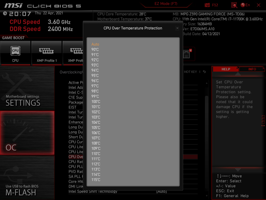
Task: Choose 91°C option
Action: pos(95,55)
